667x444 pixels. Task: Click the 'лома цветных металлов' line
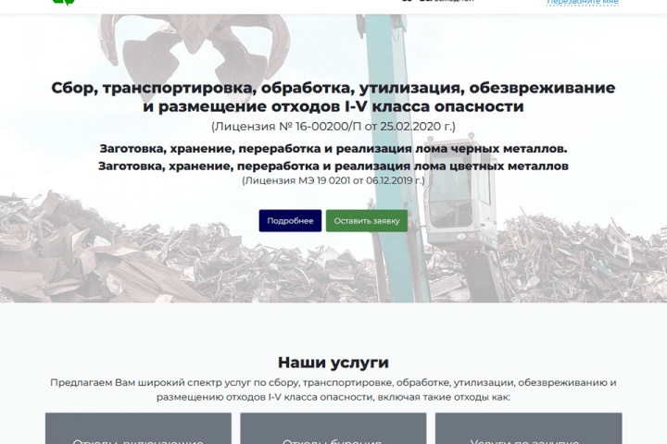[333, 166]
